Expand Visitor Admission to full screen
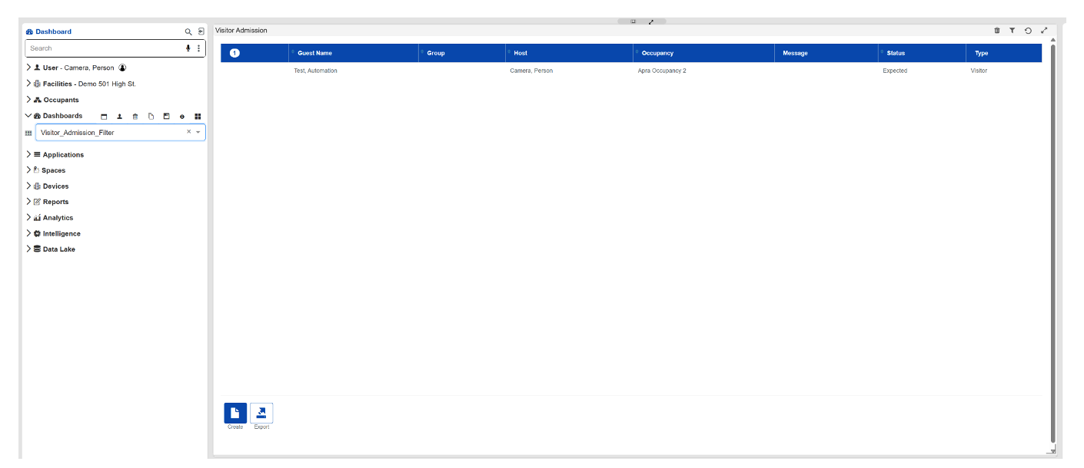Screen dimensions: 1084x468 [1044, 31]
